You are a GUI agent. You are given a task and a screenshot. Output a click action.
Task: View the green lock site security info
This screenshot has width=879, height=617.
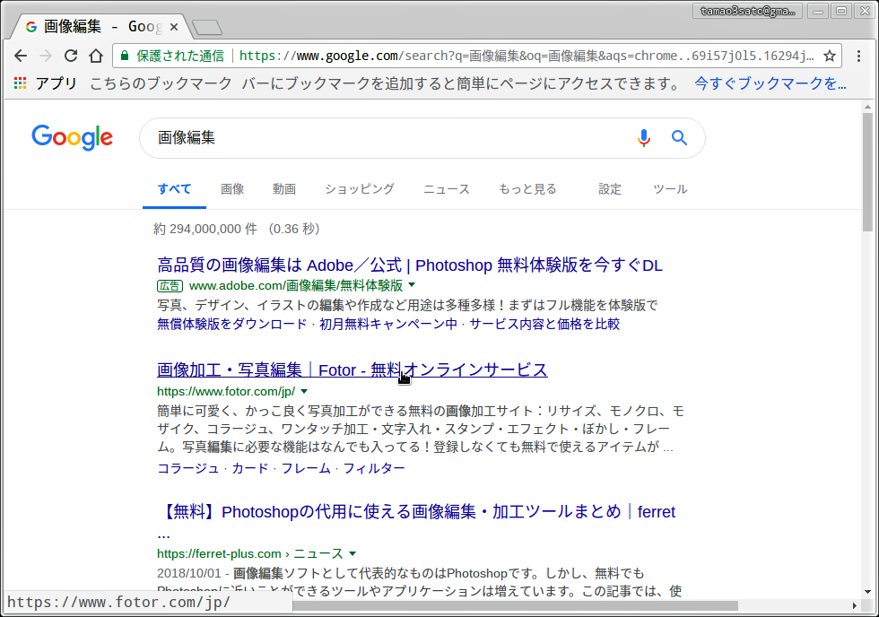pos(125,56)
